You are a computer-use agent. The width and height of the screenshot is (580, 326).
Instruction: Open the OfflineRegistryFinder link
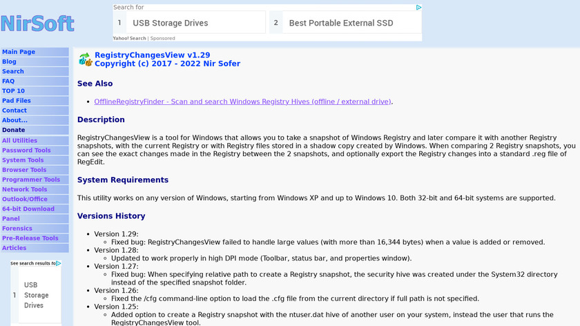[x=242, y=102]
